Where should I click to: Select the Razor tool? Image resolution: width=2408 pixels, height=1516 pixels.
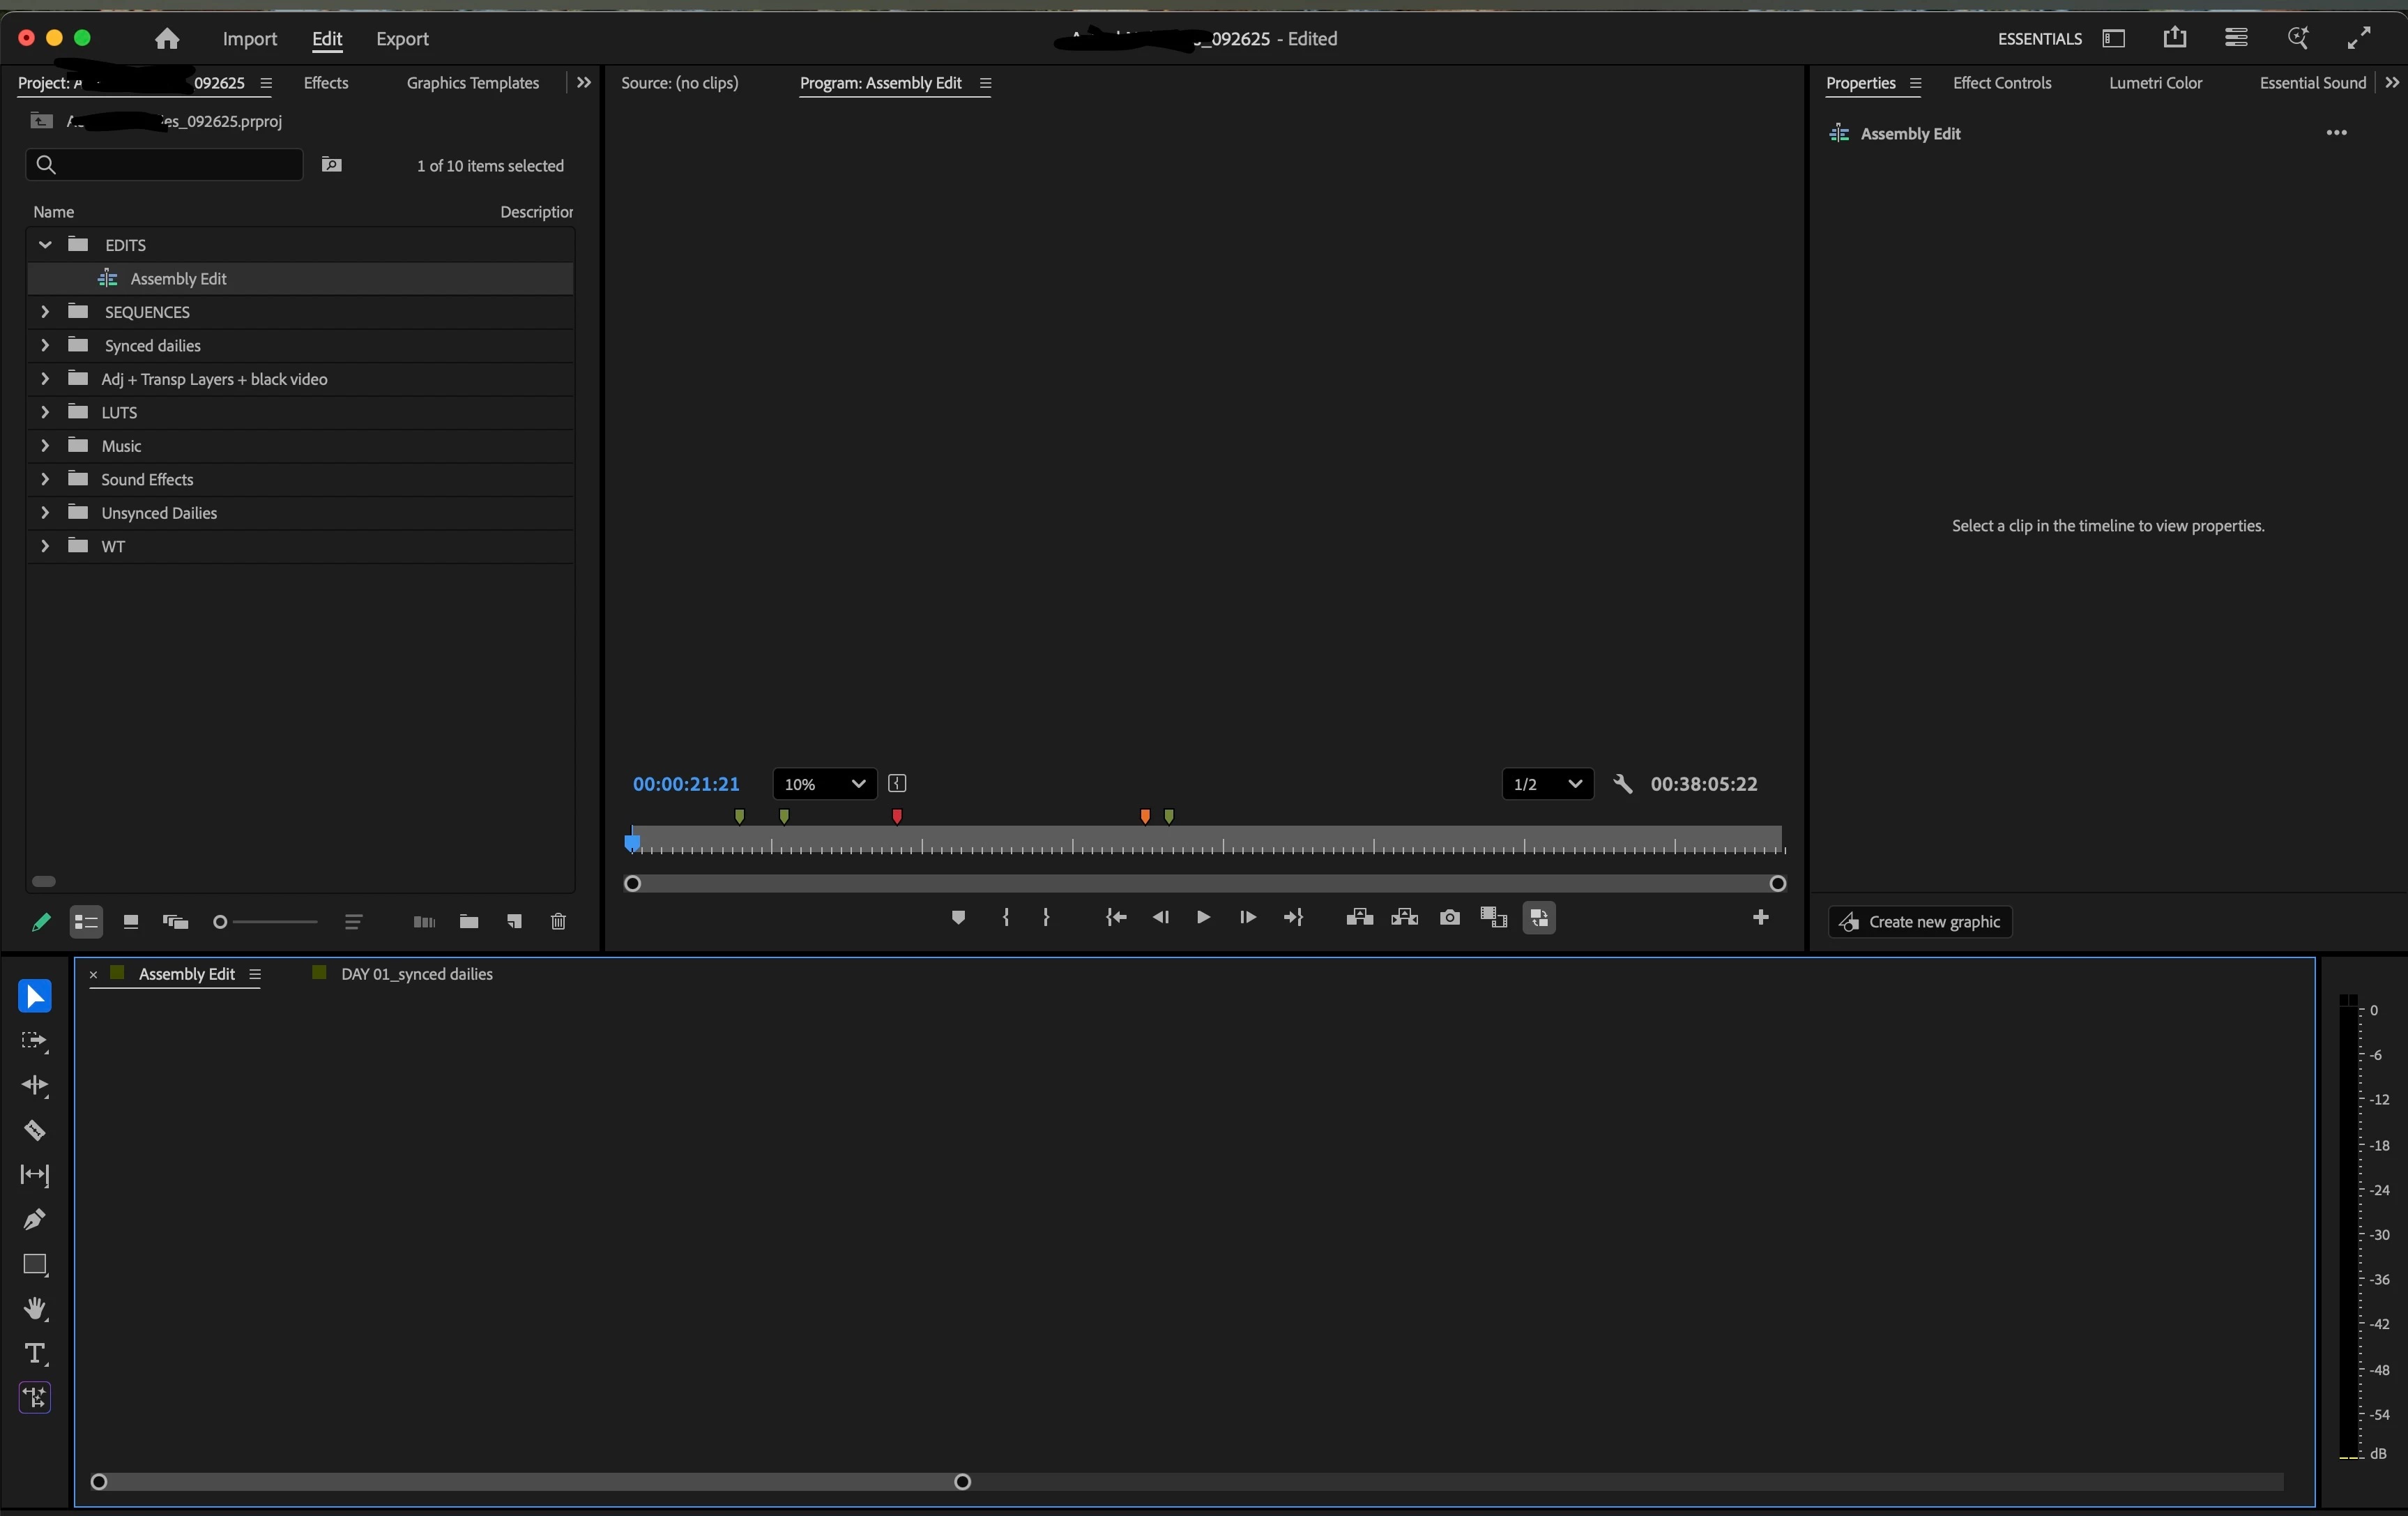(x=34, y=1131)
